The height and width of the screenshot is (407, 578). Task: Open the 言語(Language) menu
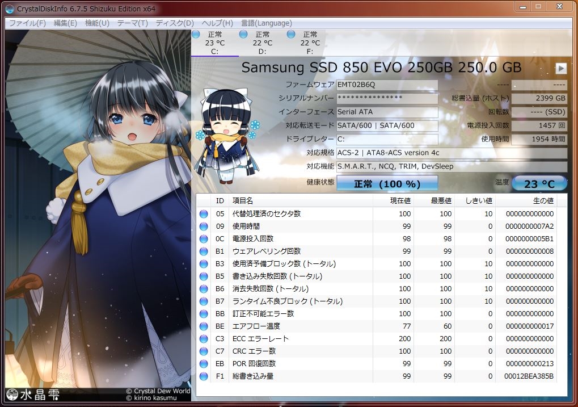266,23
